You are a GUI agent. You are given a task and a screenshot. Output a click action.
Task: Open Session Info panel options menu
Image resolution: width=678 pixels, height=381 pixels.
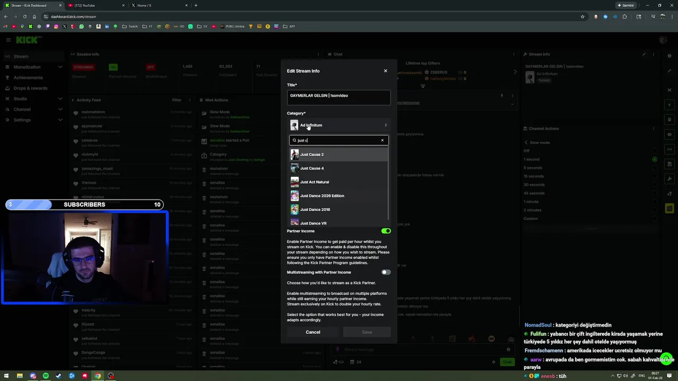pos(318,54)
